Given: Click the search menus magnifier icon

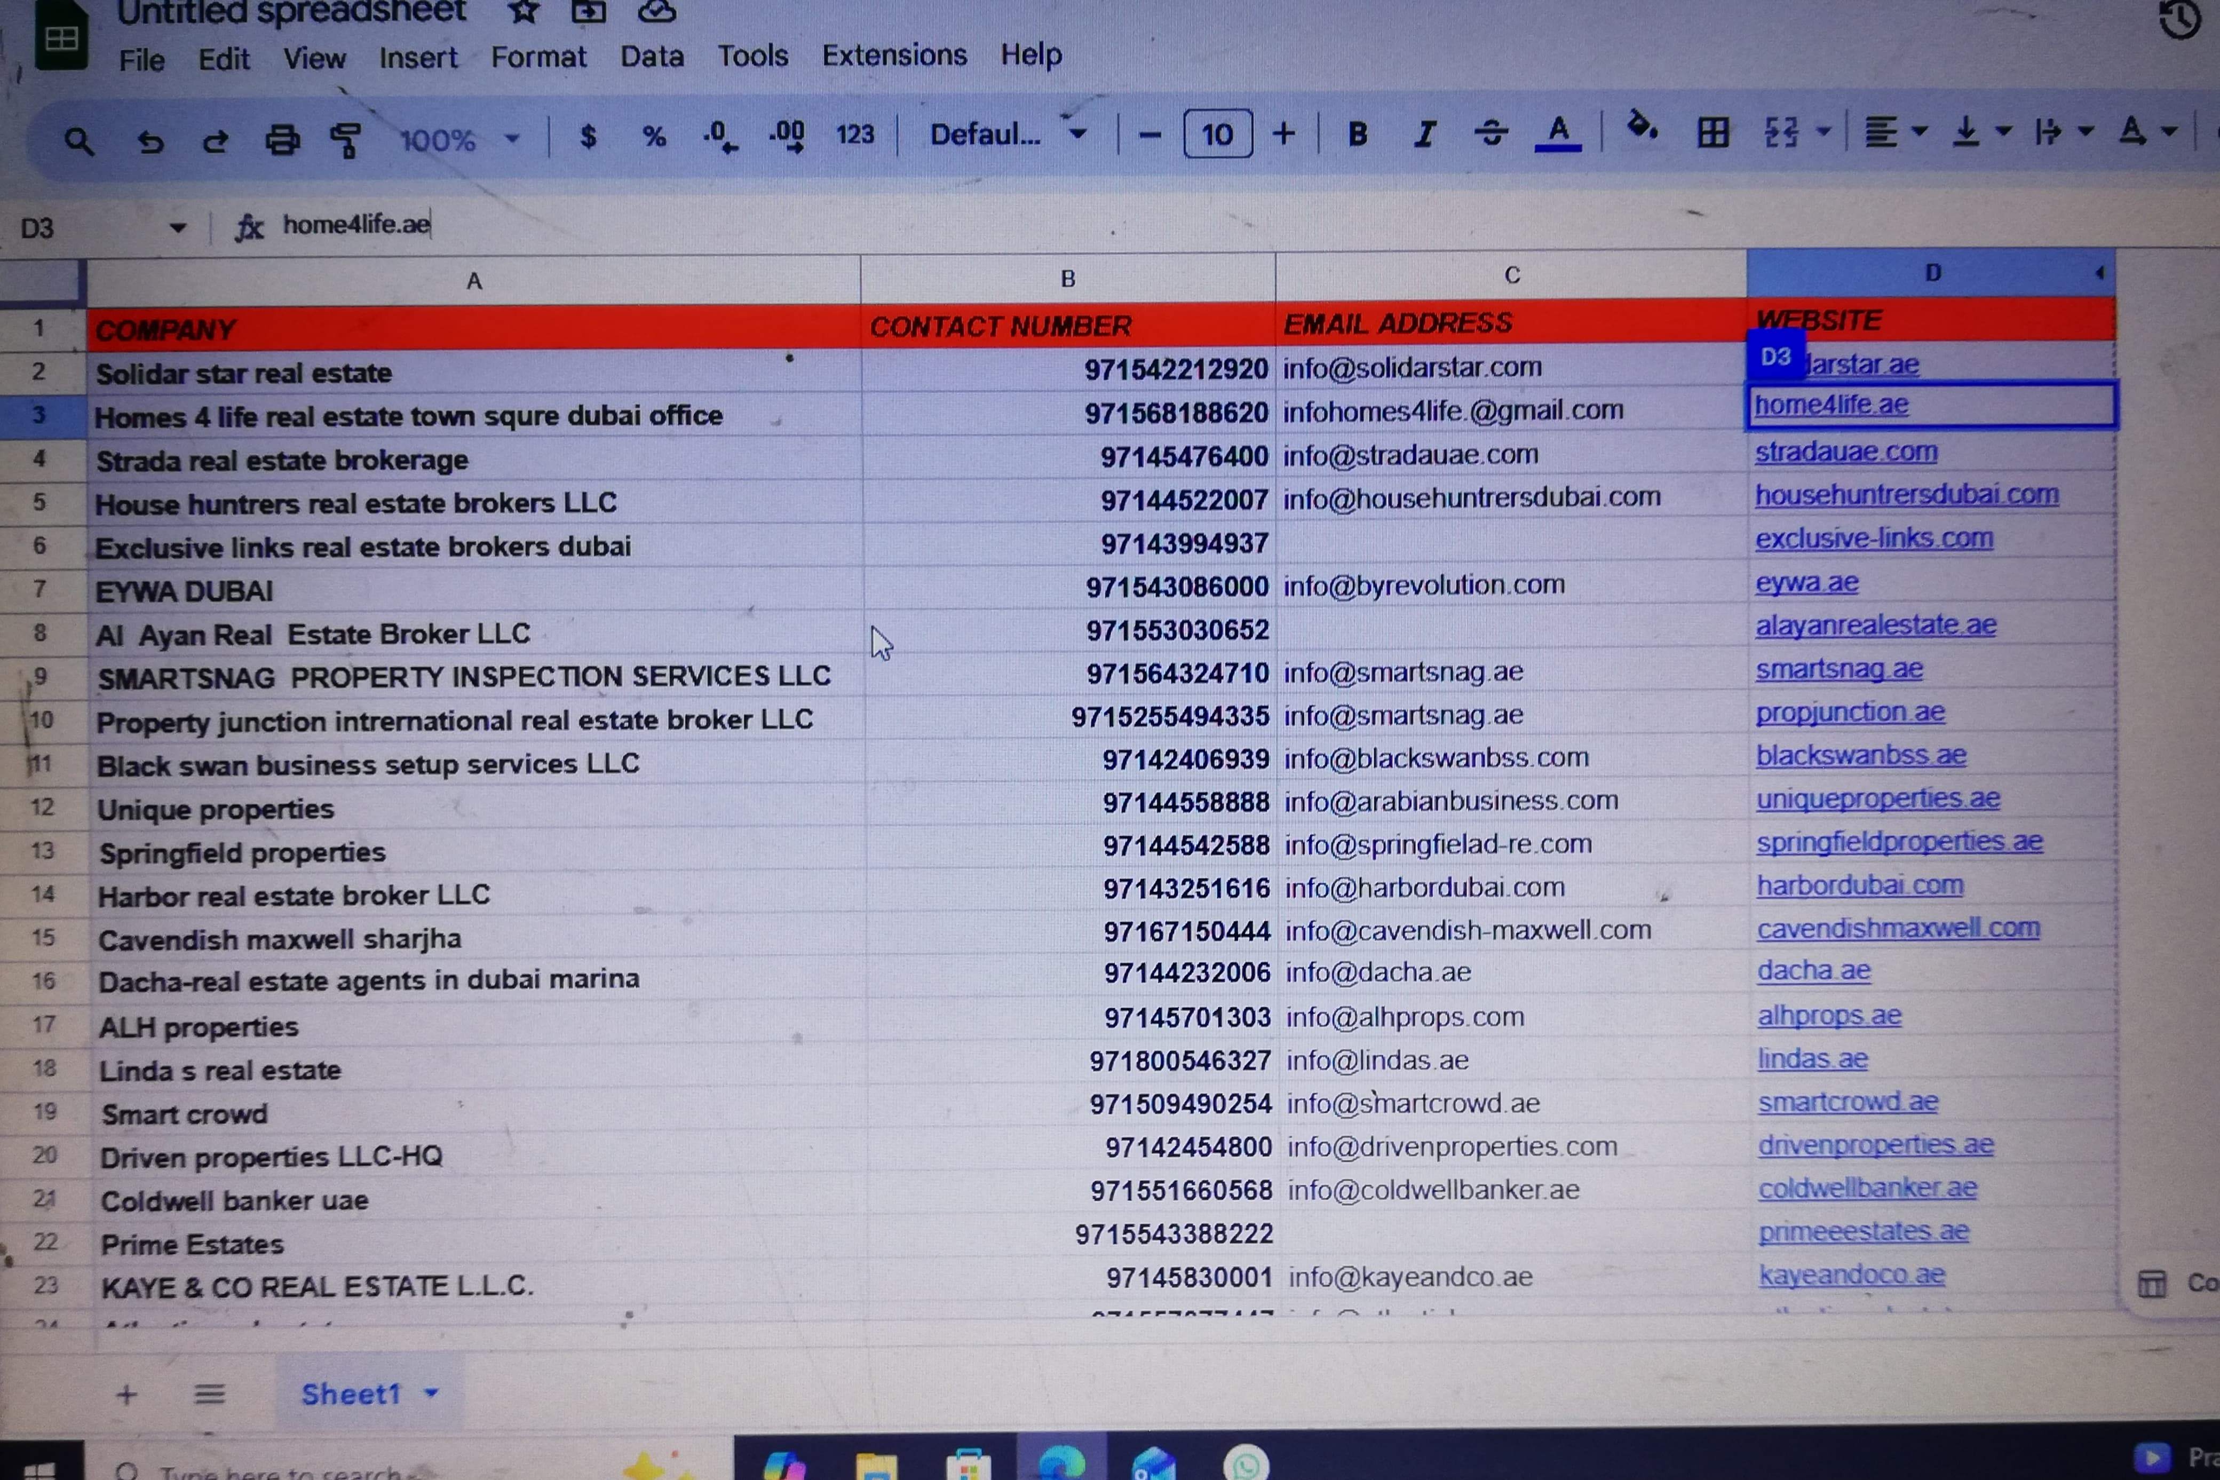Looking at the screenshot, I should tap(78, 141).
